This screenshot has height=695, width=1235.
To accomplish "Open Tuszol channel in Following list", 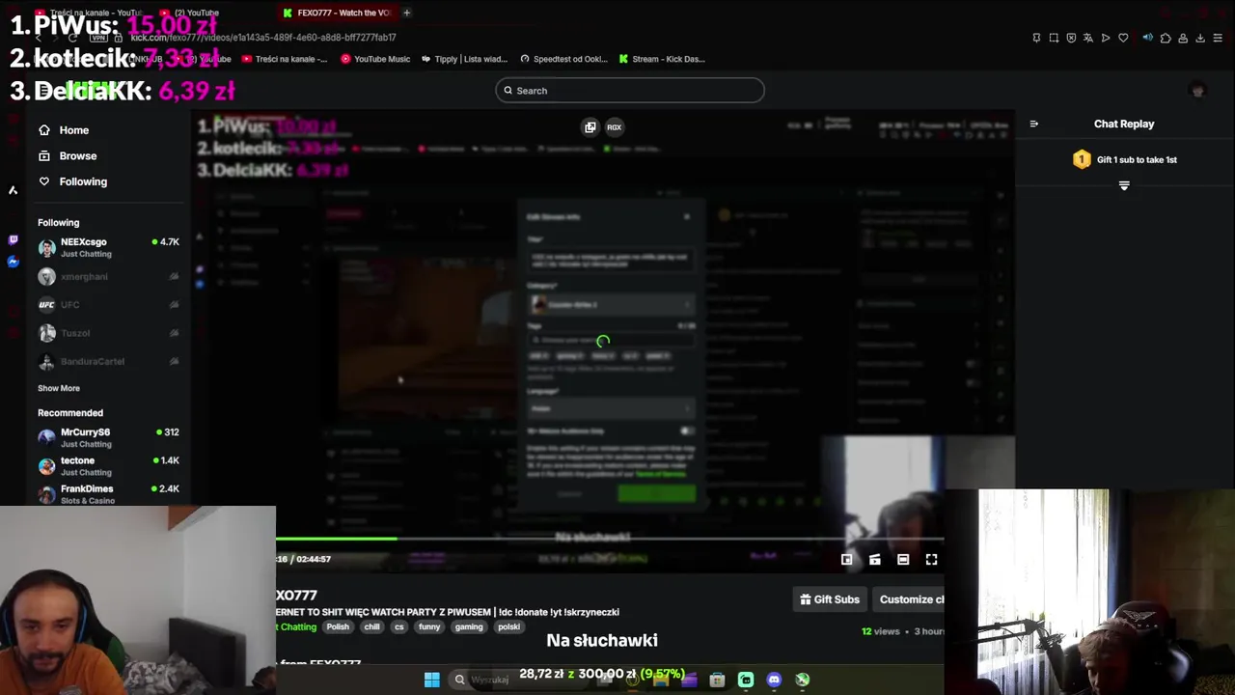I will (x=108, y=333).
